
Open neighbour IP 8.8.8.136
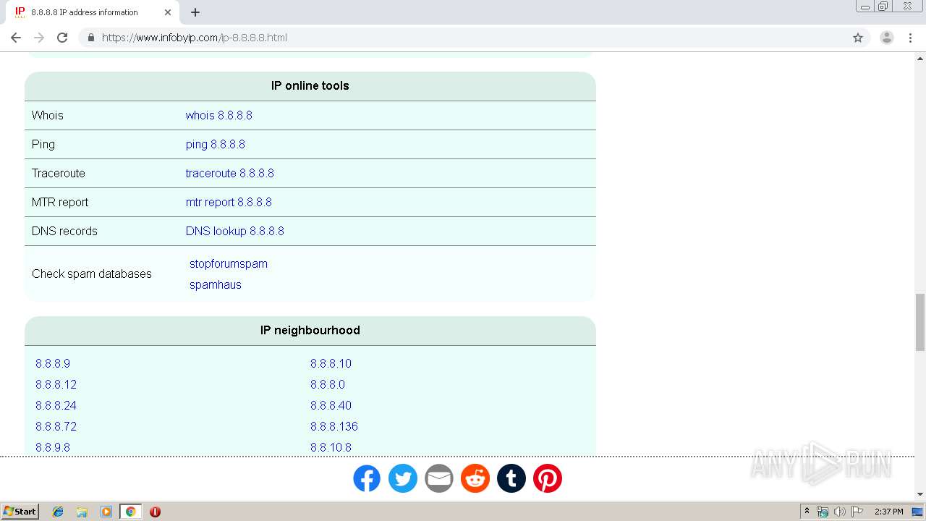[334, 426]
